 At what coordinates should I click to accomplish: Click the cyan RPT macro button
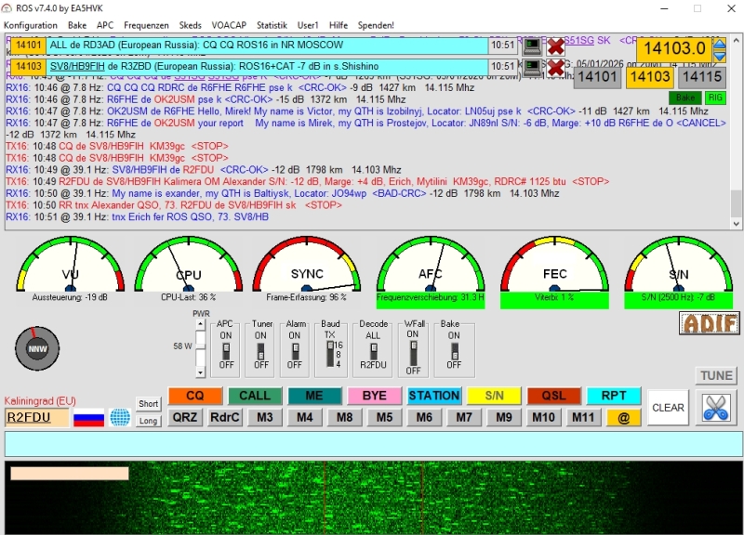pos(614,396)
